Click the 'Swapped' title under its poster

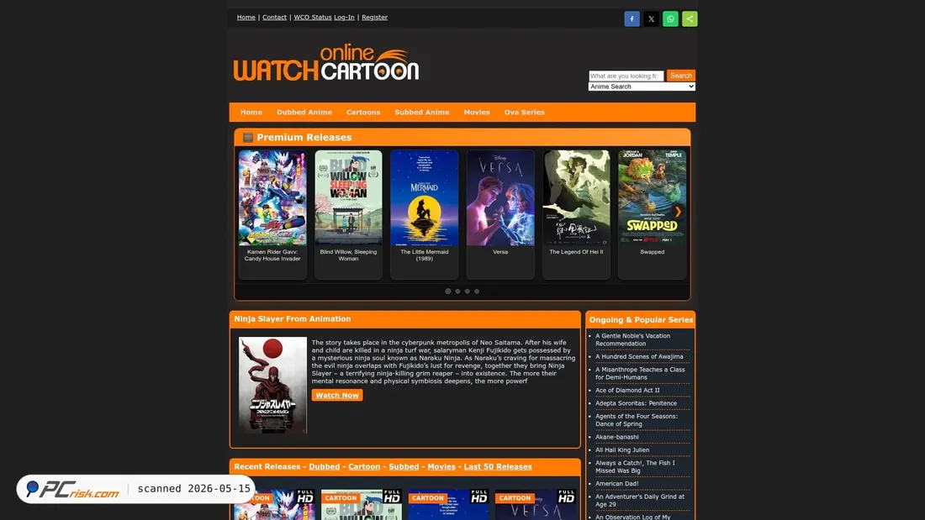point(652,252)
